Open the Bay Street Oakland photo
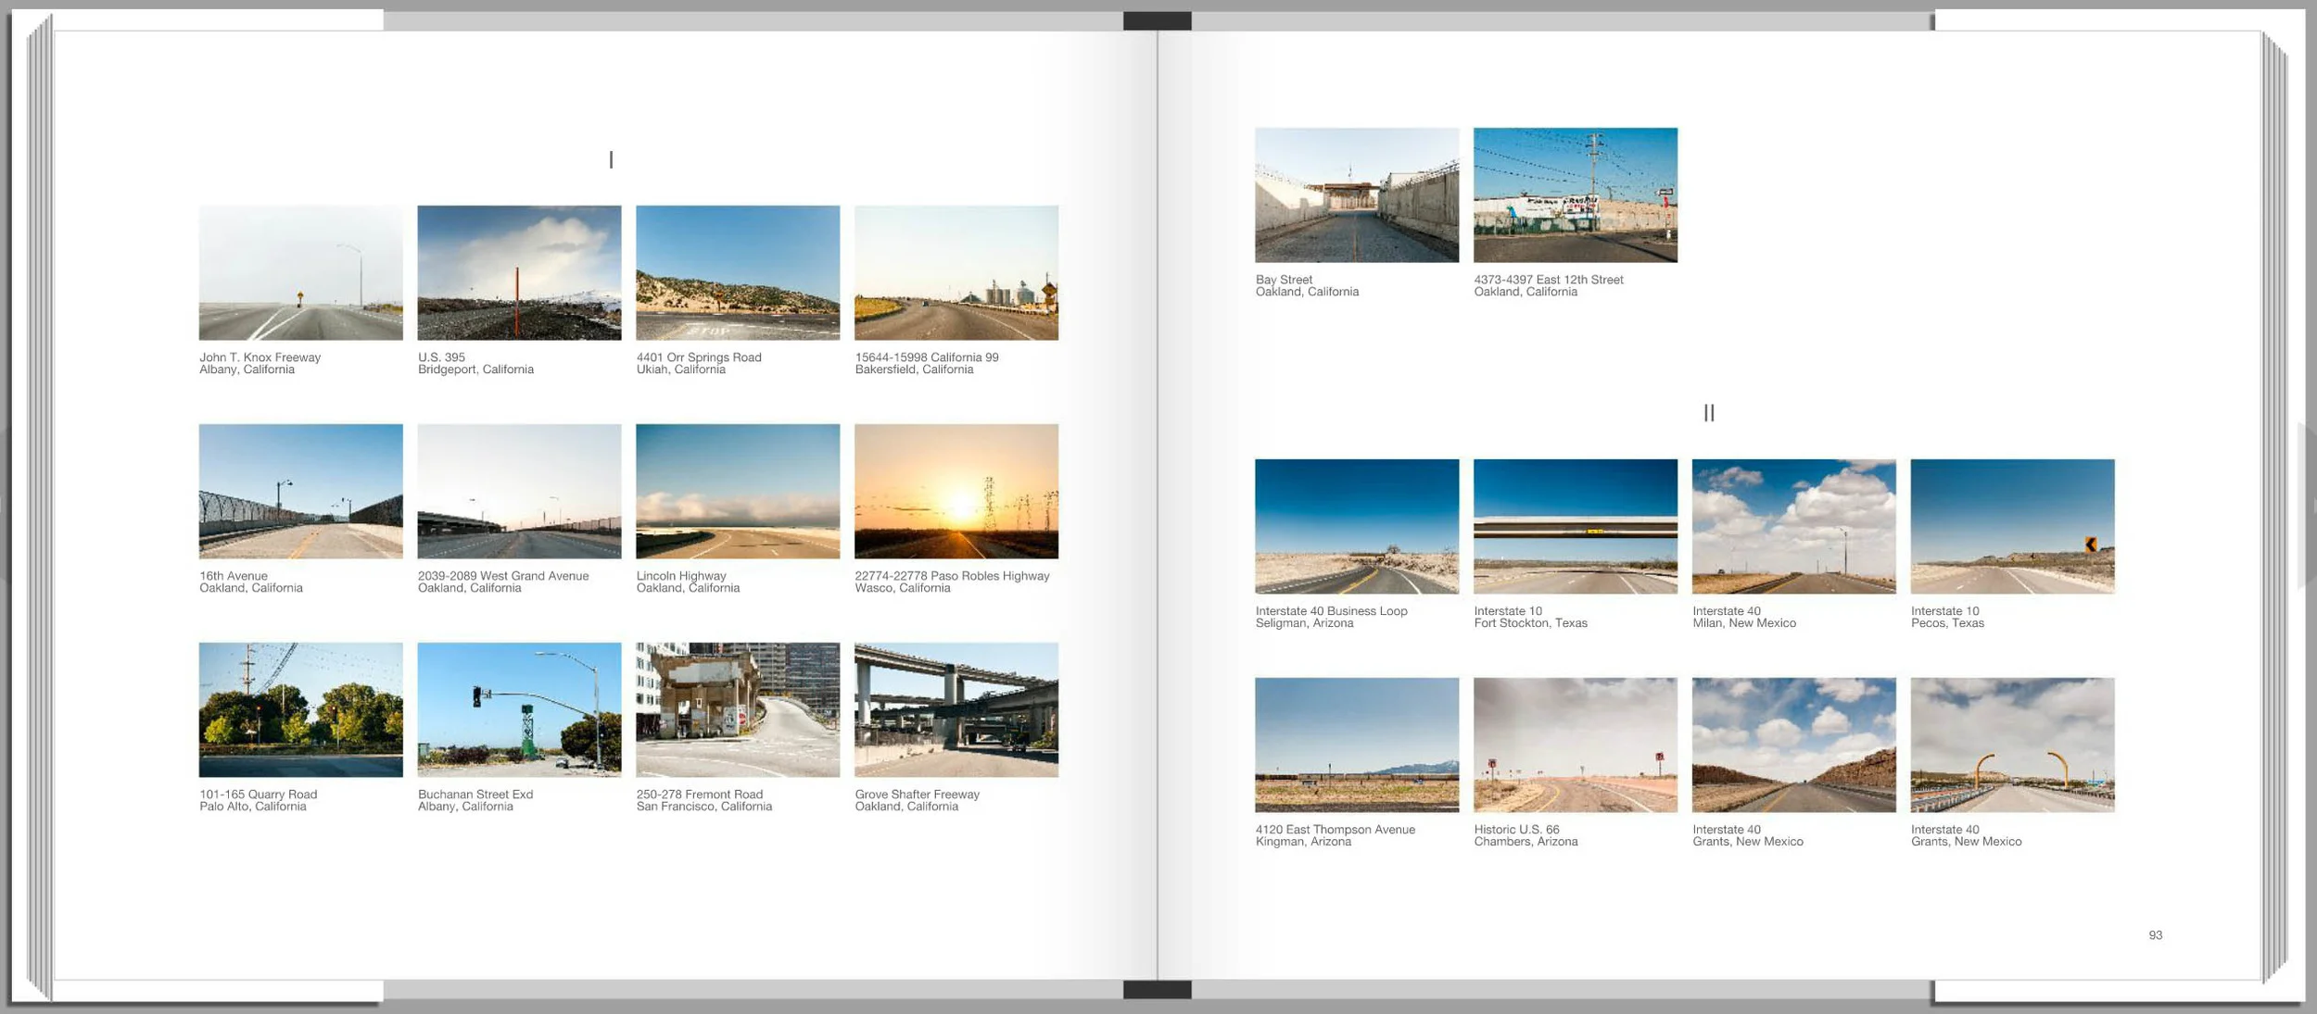The image size is (2317, 1014). click(x=1356, y=194)
